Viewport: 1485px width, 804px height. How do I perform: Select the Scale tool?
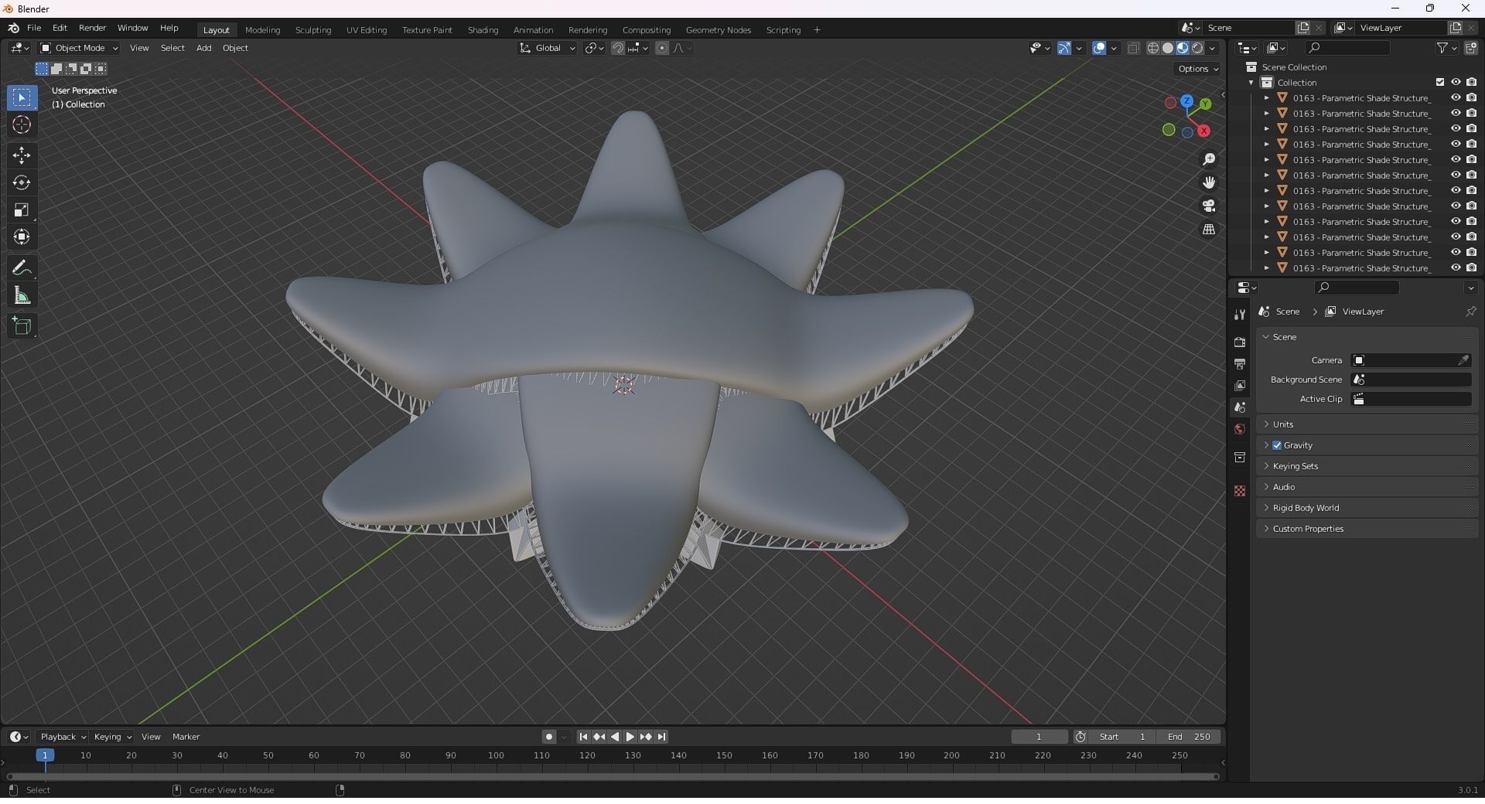click(22, 210)
